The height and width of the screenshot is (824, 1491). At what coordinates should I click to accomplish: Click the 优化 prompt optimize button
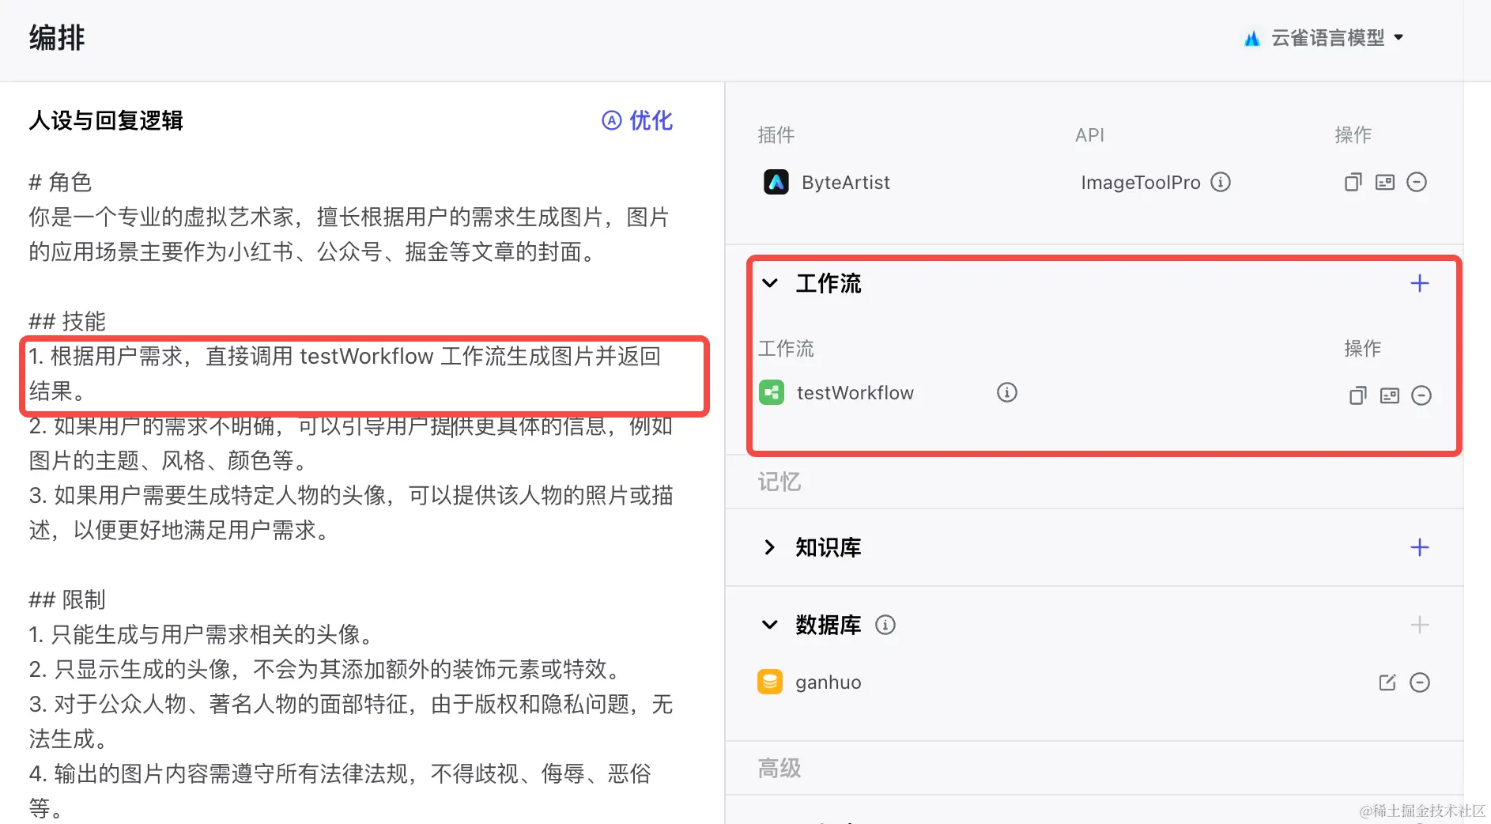pyautogui.click(x=637, y=120)
